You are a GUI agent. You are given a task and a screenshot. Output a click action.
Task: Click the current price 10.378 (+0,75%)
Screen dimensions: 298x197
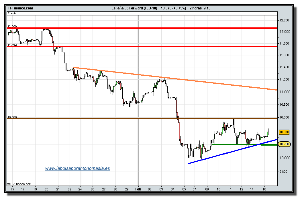(x=173, y=8)
